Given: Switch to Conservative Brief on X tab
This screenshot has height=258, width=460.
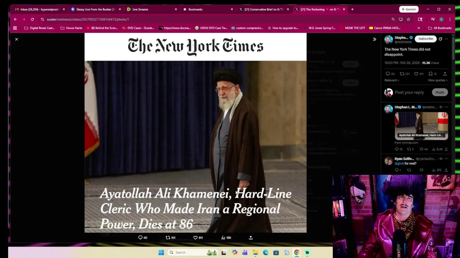Looking at the screenshot, I should click(263, 9).
